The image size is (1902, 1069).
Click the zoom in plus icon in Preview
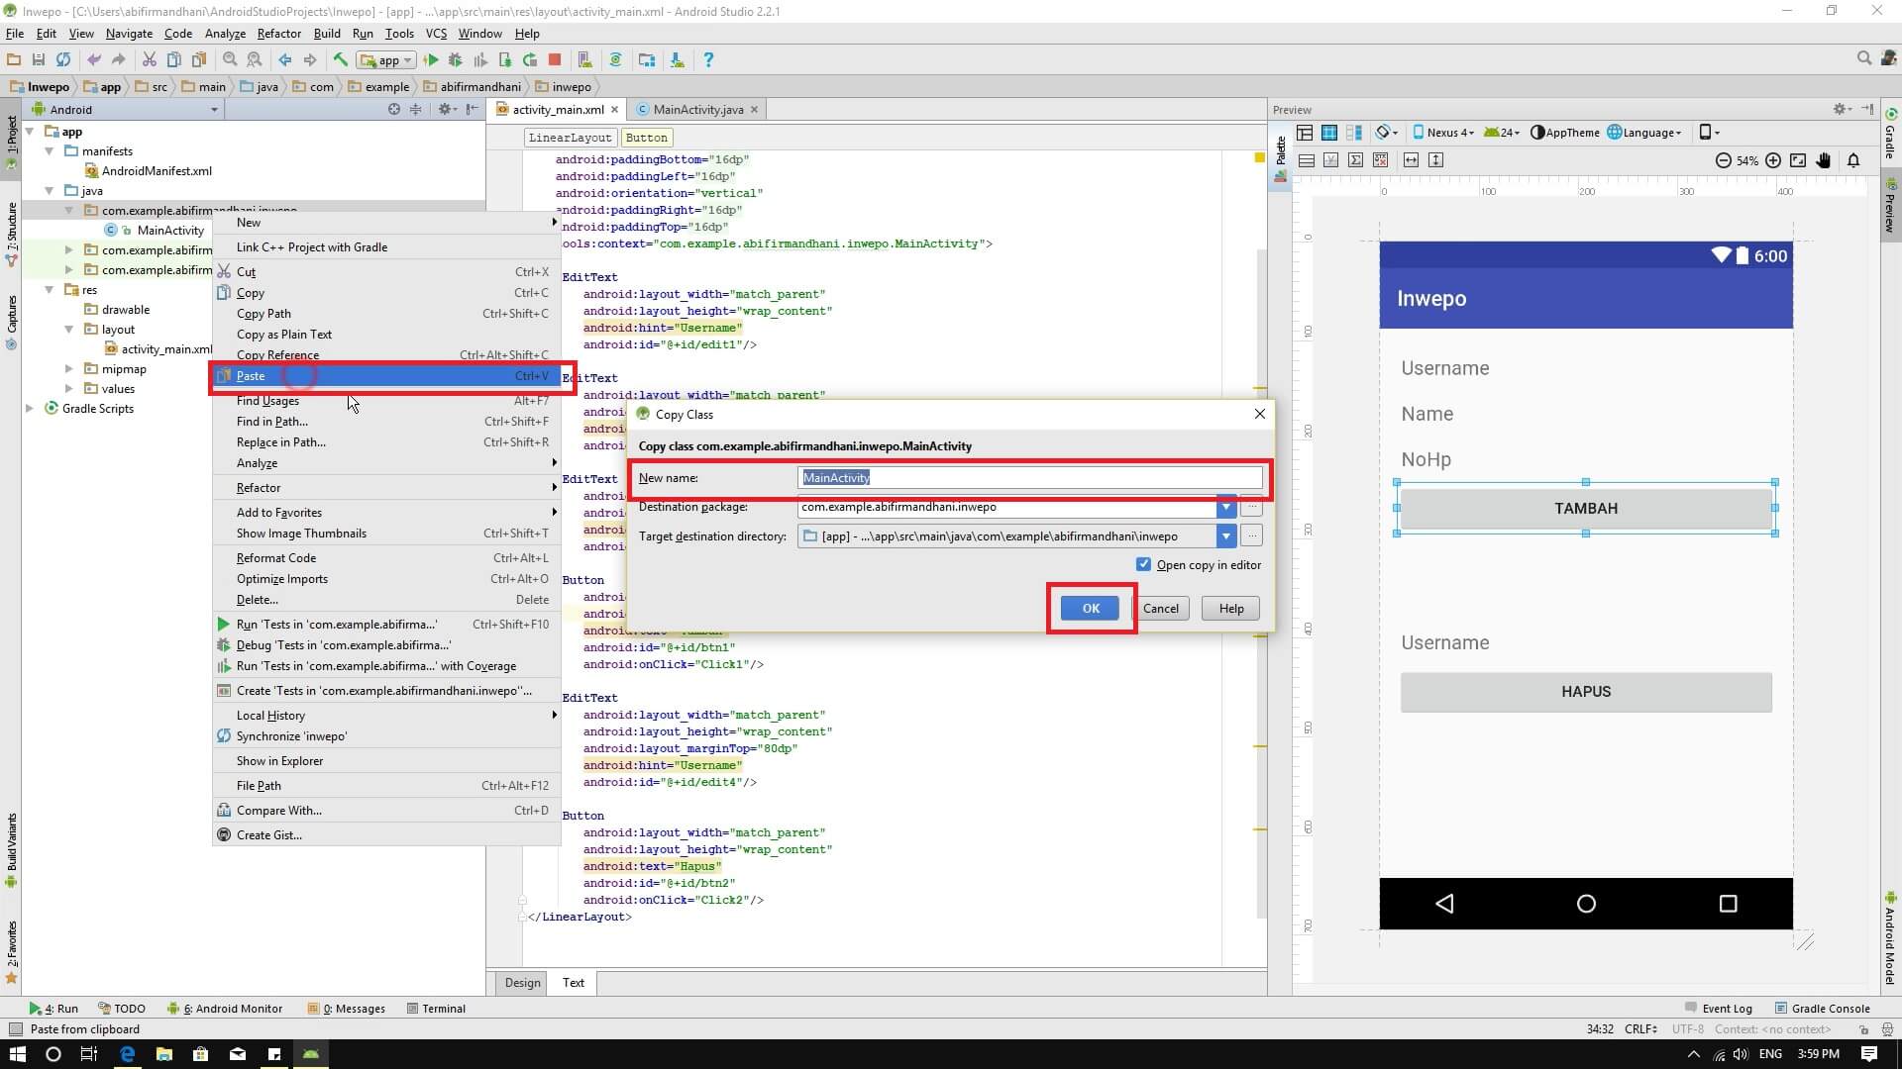pyautogui.click(x=1773, y=160)
